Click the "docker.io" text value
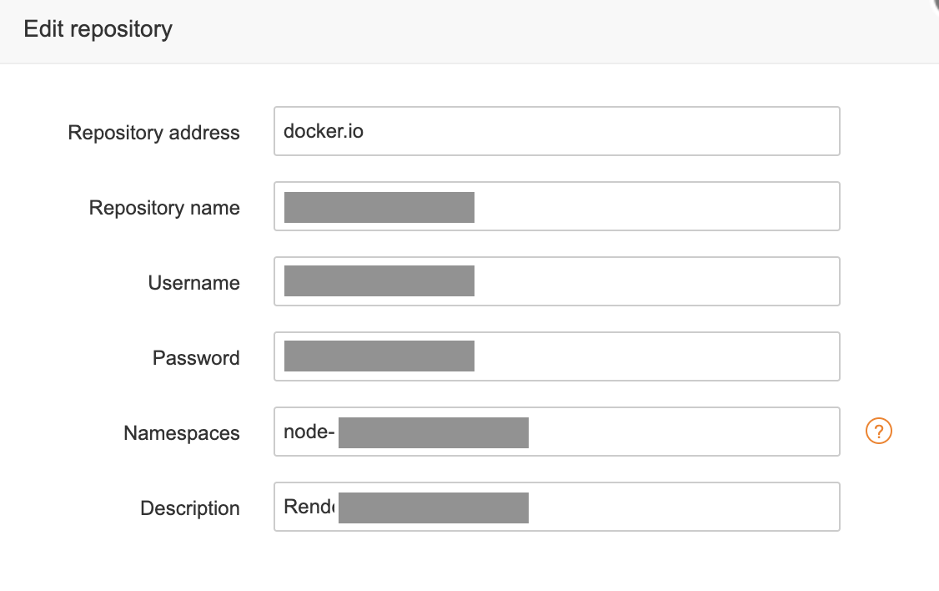This screenshot has width=939, height=591. click(x=323, y=131)
